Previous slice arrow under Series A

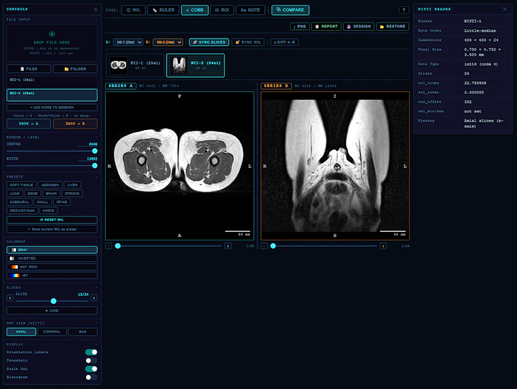click(109, 246)
